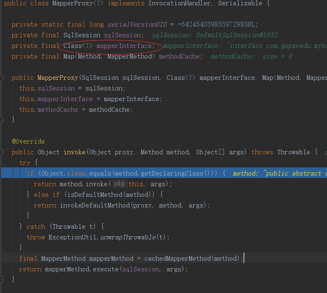This screenshot has width=327, height=293.
Task: Click the @Override annotation
Action: [28, 142]
